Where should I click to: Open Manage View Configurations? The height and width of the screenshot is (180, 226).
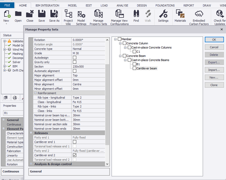point(119,14)
